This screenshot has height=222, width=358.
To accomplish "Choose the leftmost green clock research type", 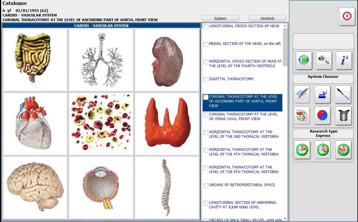I will pyautogui.click(x=302, y=150).
